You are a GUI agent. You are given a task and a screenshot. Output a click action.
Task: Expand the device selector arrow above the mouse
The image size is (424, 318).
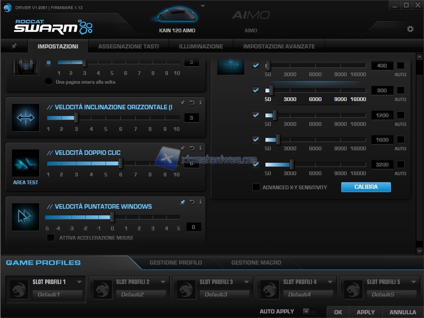pyautogui.click(x=203, y=6)
